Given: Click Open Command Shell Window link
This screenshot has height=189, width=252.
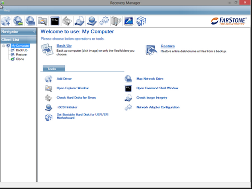Looking at the screenshot, I should 157,88.
